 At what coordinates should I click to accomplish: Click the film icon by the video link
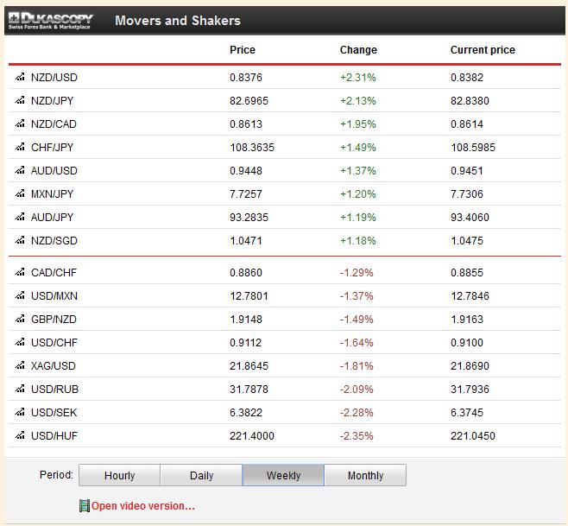pyautogui.click(x=84, y=505)
